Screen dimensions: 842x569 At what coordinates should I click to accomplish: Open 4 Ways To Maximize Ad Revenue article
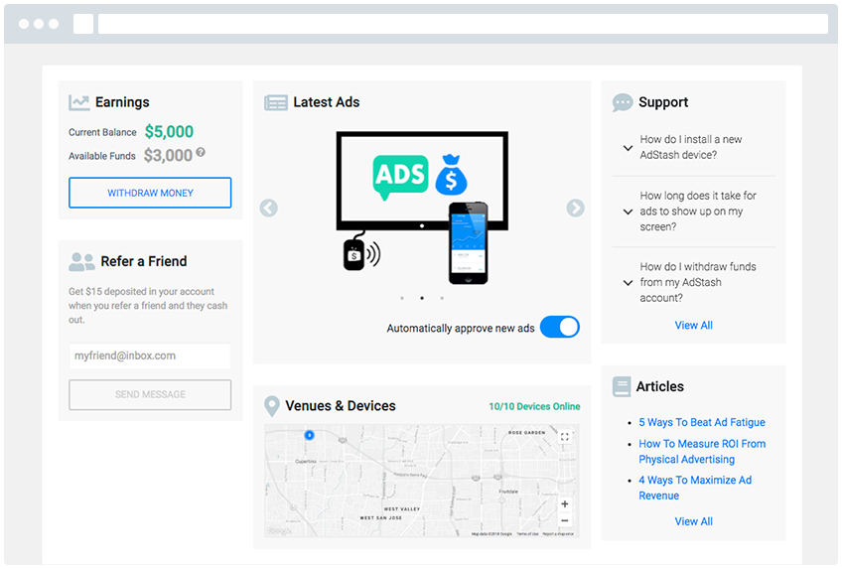coord(695,488)
